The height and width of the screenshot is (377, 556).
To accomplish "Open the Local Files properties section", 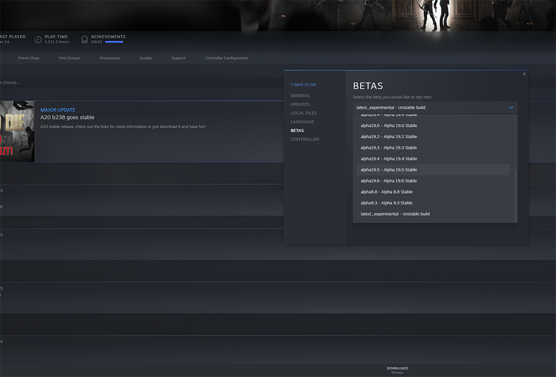I will tap(304, 113).
